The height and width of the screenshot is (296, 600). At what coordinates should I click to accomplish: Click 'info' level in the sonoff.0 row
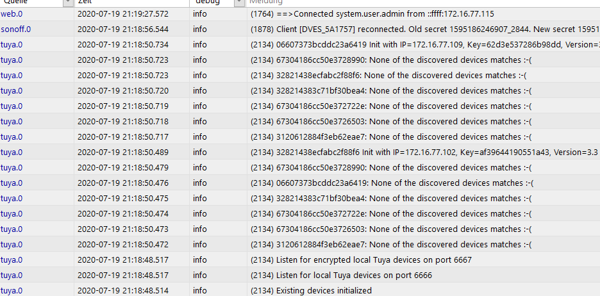click(x=200, y=29)
